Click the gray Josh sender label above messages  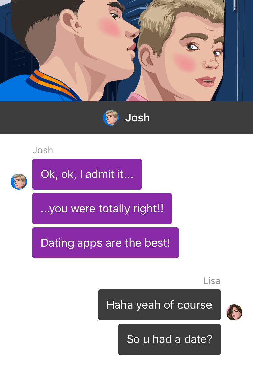pyautogui.click(x=43, y=150)
